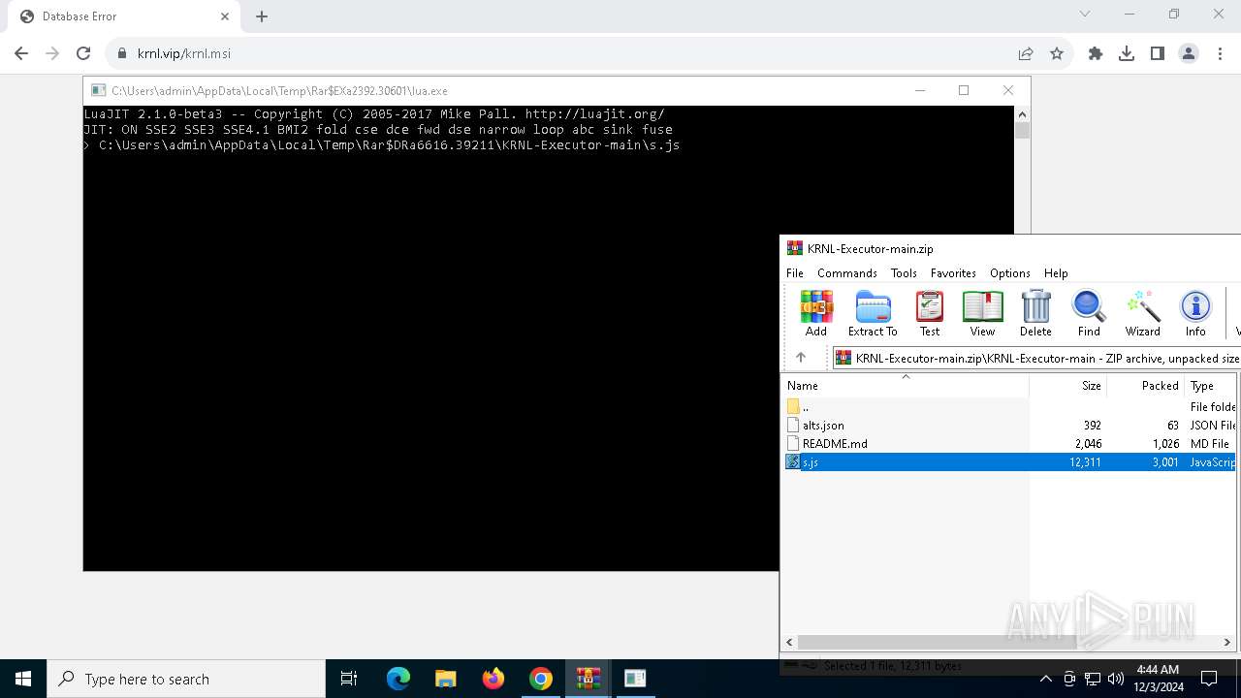This screenshot has height=698, width=1241.
Task: Toggle the Chrome side panel icon
Action: (1158, 53)
